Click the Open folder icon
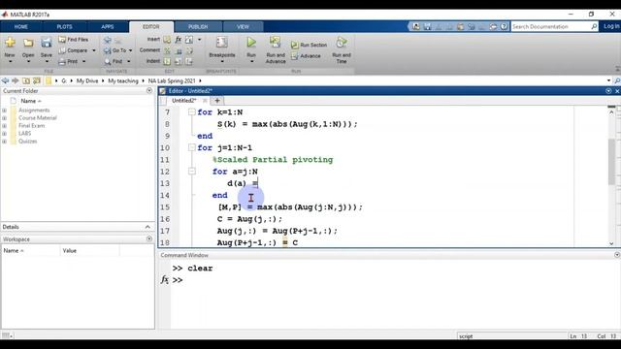 [28, 43]
